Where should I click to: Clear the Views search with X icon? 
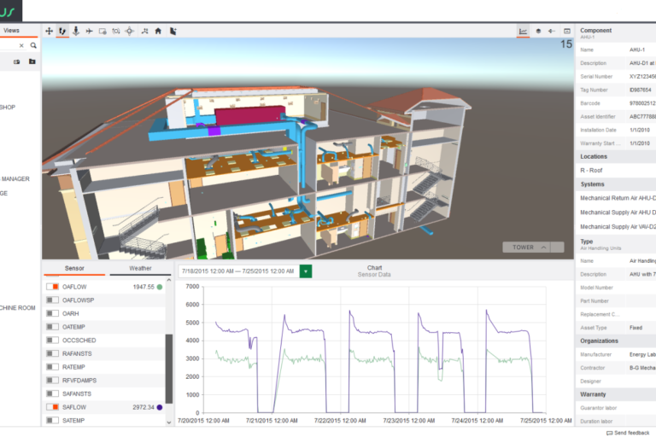(x=21, y=45)
